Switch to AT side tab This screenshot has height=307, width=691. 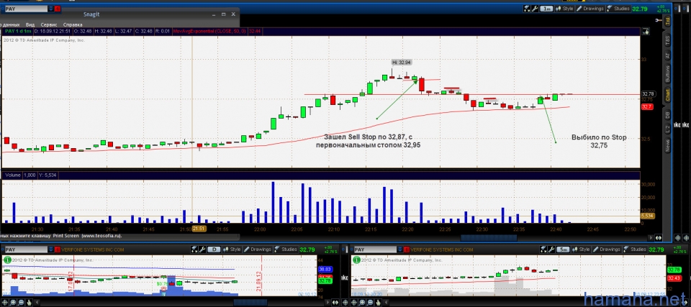pos(668,55)
